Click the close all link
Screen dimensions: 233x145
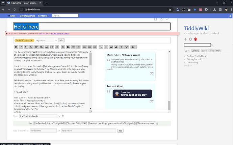click(188, 66)
